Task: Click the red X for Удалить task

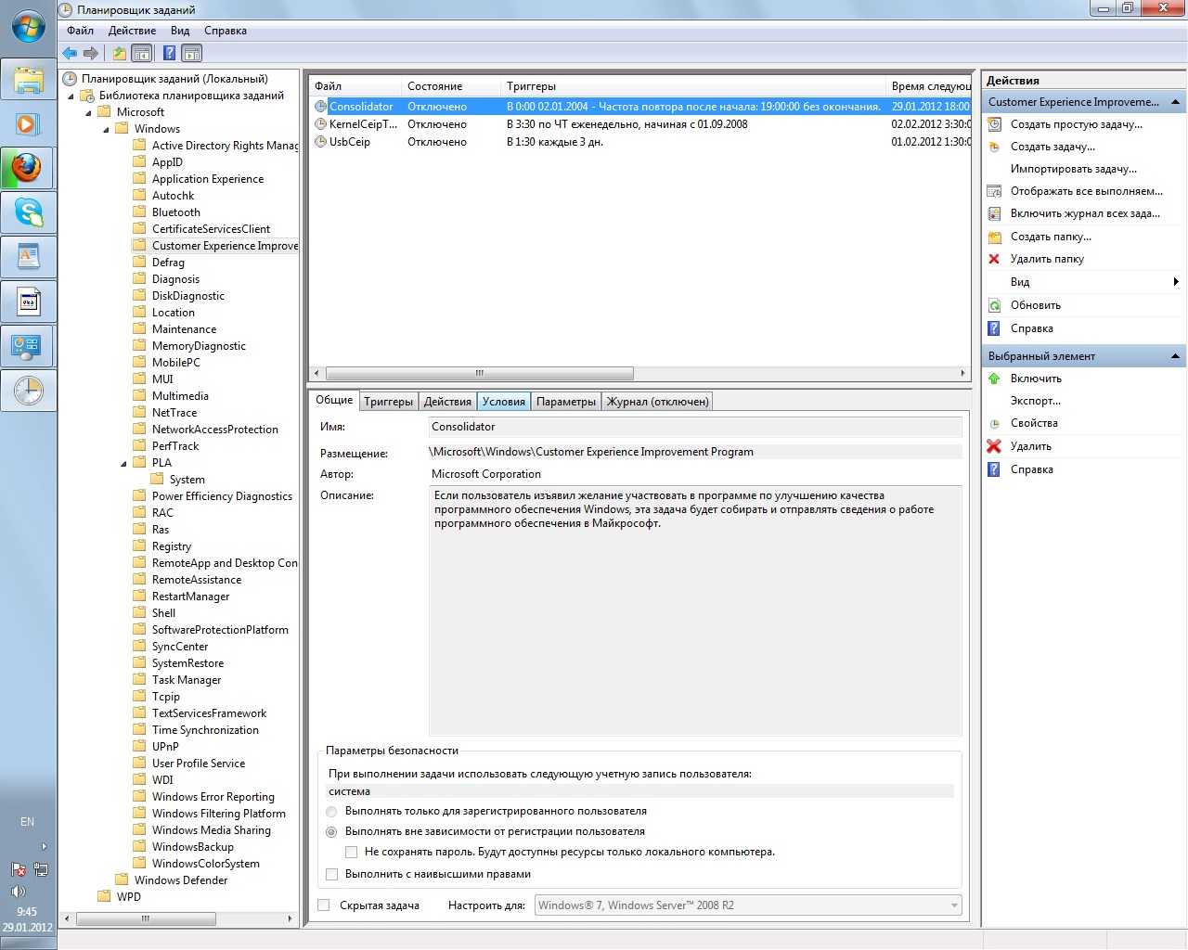Action: [994, 446]
